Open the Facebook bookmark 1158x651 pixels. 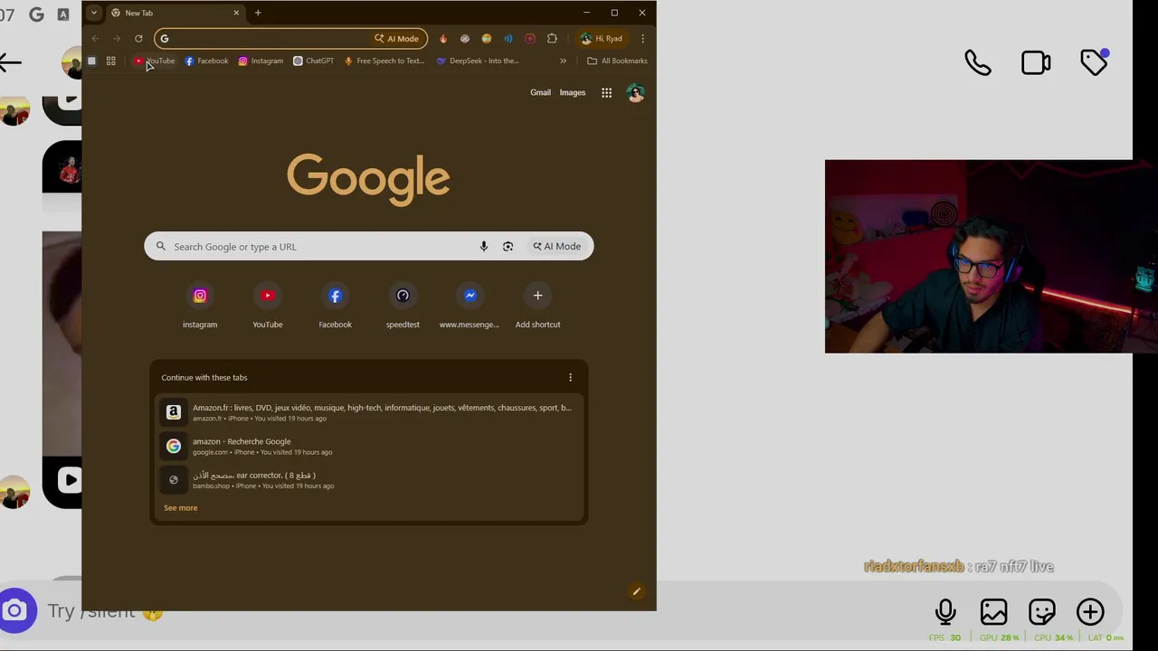point(206,61)
